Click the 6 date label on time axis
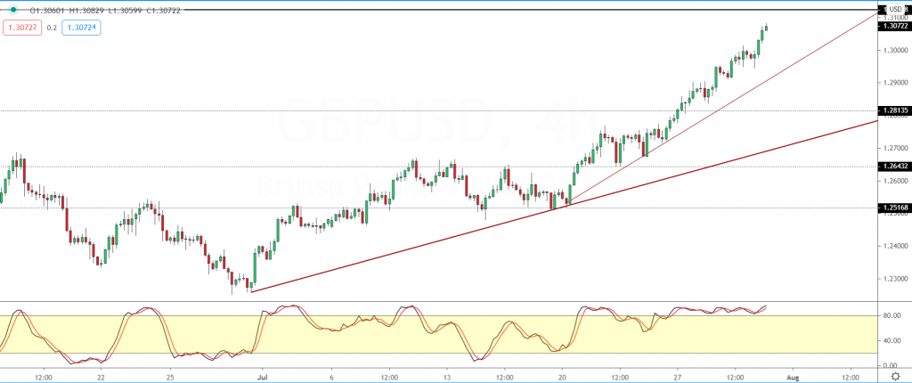 coord(331,377)
